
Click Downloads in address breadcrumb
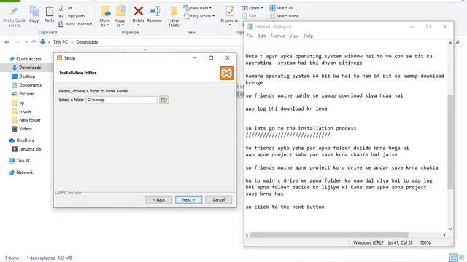tap(87, 42)
